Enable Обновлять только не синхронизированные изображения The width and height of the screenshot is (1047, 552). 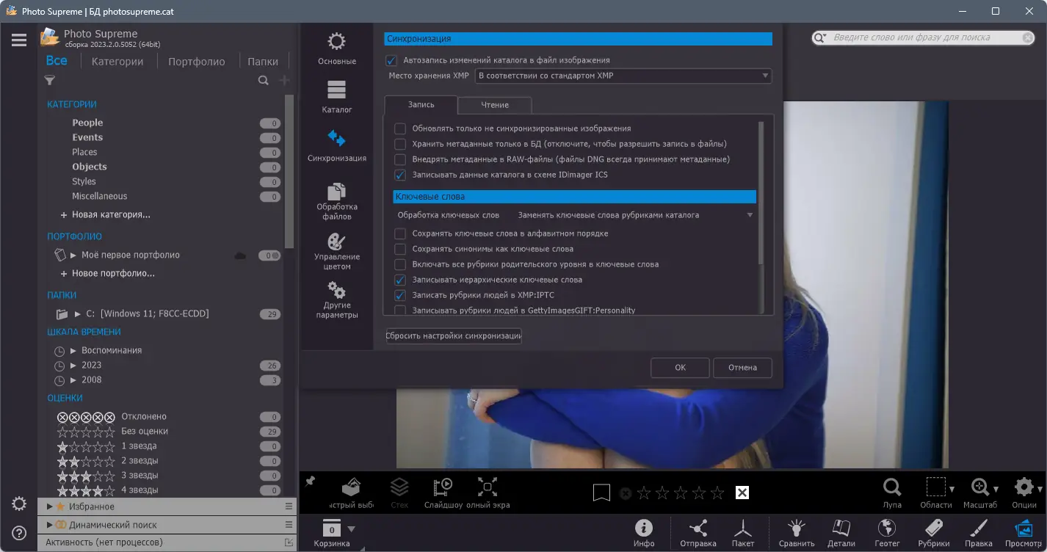pos(400,128)
